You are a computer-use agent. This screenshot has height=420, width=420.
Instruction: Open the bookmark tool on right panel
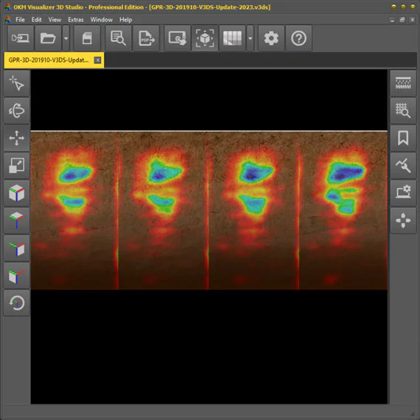tap(403, 139)
